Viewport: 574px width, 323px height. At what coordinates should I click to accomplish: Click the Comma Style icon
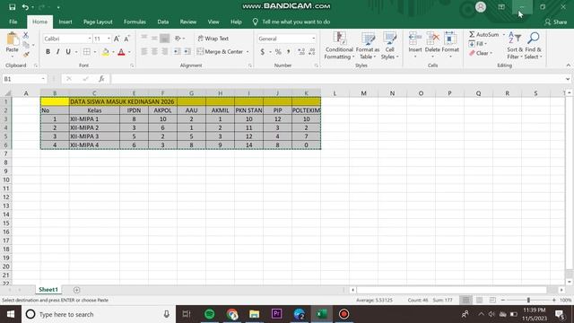pos(289,52)
